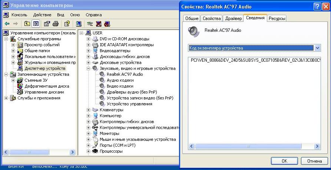The height and width of the screenshot is (170, 331).
Task: Switch to the Сведения tab
Action: [x=255, y=18]
